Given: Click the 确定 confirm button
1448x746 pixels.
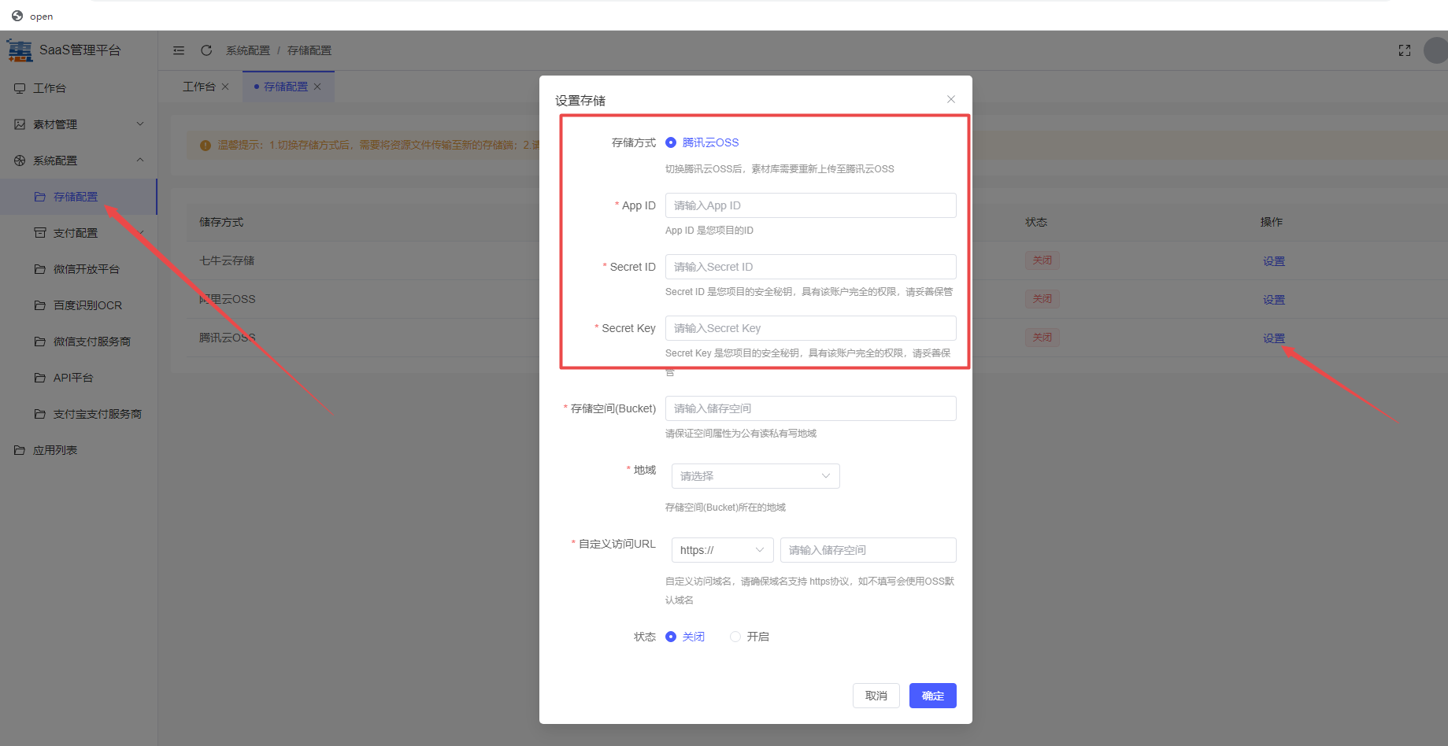Looking at the screenshot, I should (x=933, y=696).
